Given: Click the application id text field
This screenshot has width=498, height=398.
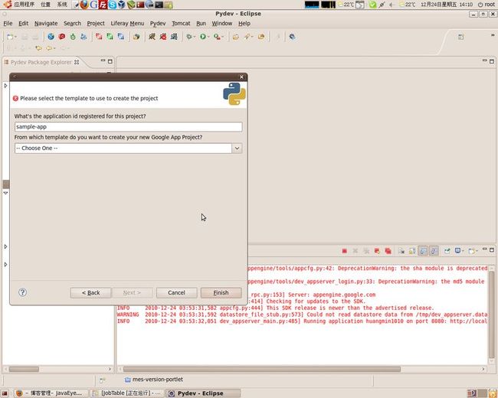Looking at the screenshot, I should (x=128, y=127).
